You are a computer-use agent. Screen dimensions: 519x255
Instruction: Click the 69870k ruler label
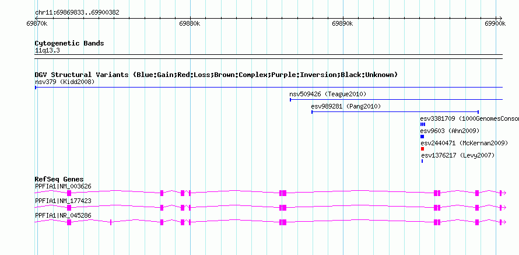point(37,23)
